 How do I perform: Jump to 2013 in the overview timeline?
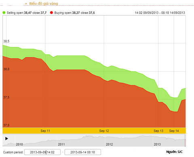click(157, 144)
